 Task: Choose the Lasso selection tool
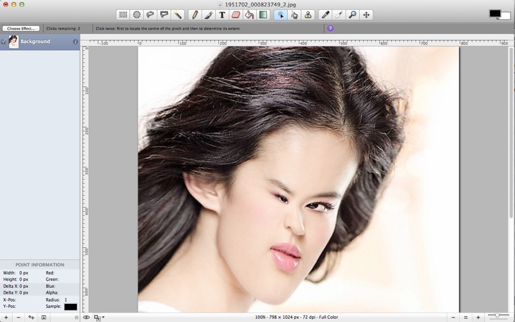pos(150,14)
